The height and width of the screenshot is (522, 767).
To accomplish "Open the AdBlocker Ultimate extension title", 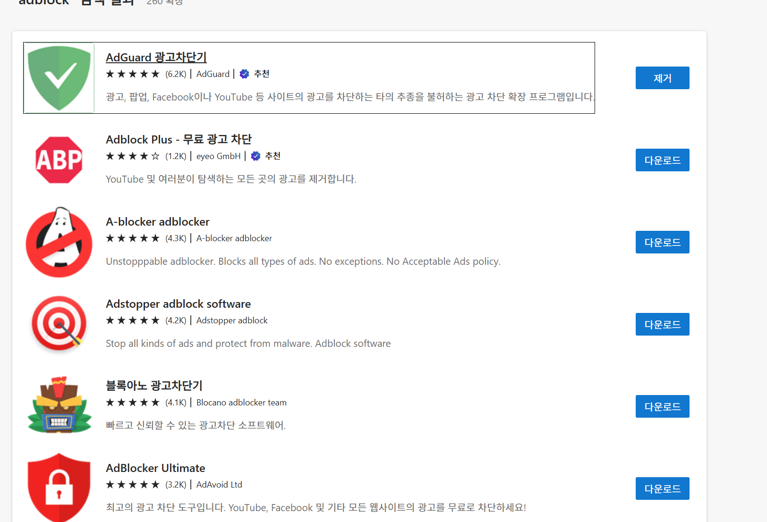I will pos(155,468).
